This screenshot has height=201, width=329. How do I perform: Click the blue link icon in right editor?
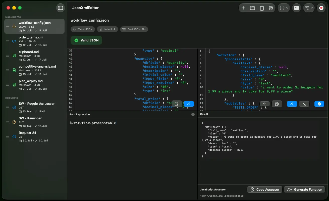coord(319,104)
